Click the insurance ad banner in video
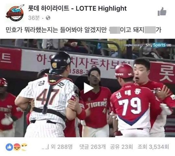Viewport: 175px width, 156px height. [77, 63]
